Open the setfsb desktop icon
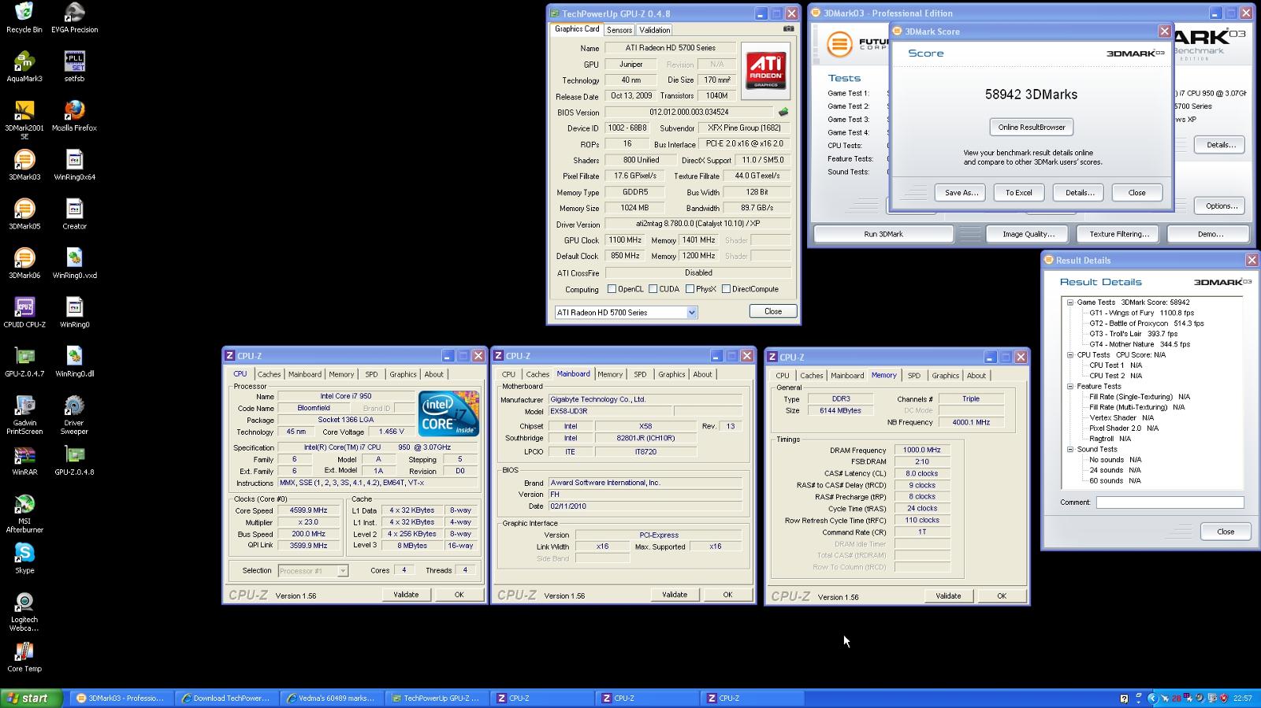The image size is (1261, 708). coord(74,66)
